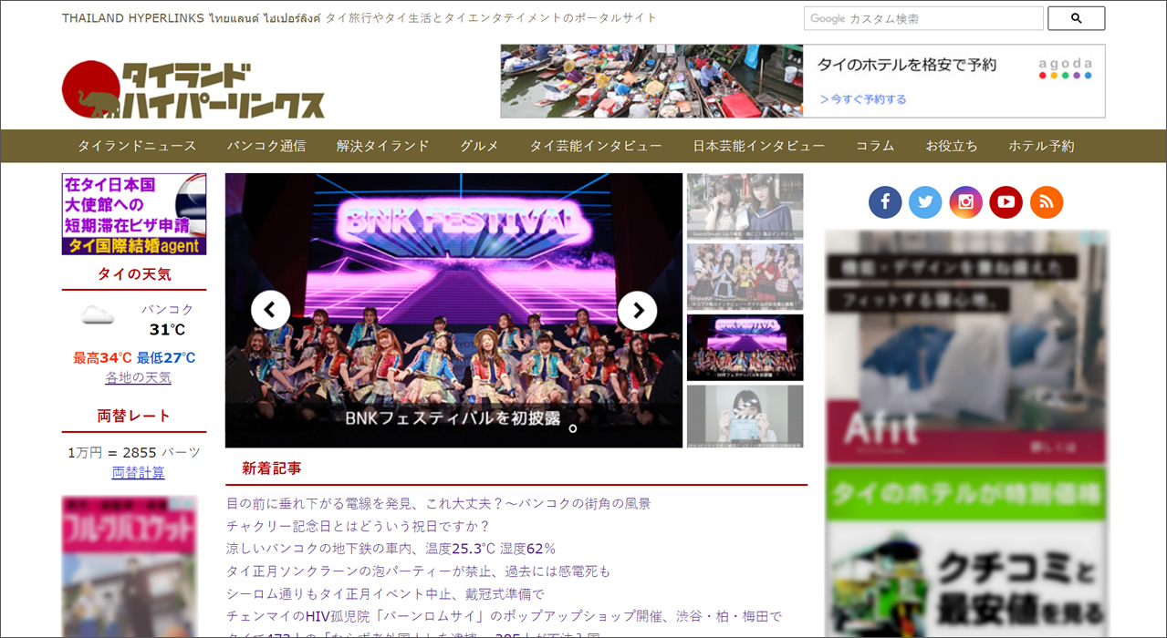Open the RSS feed icon
This screenshot has width=1167, height=638.
tap(1046, 202)
